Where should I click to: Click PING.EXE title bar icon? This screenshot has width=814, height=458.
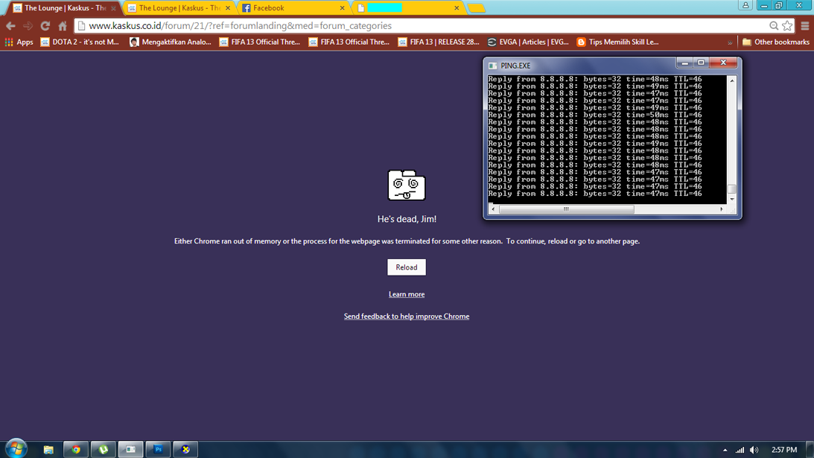coord(493,66)
